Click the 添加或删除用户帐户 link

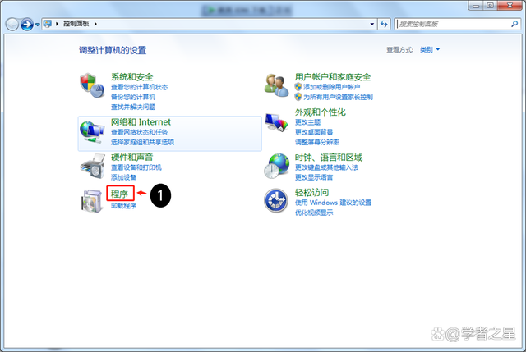331,87
